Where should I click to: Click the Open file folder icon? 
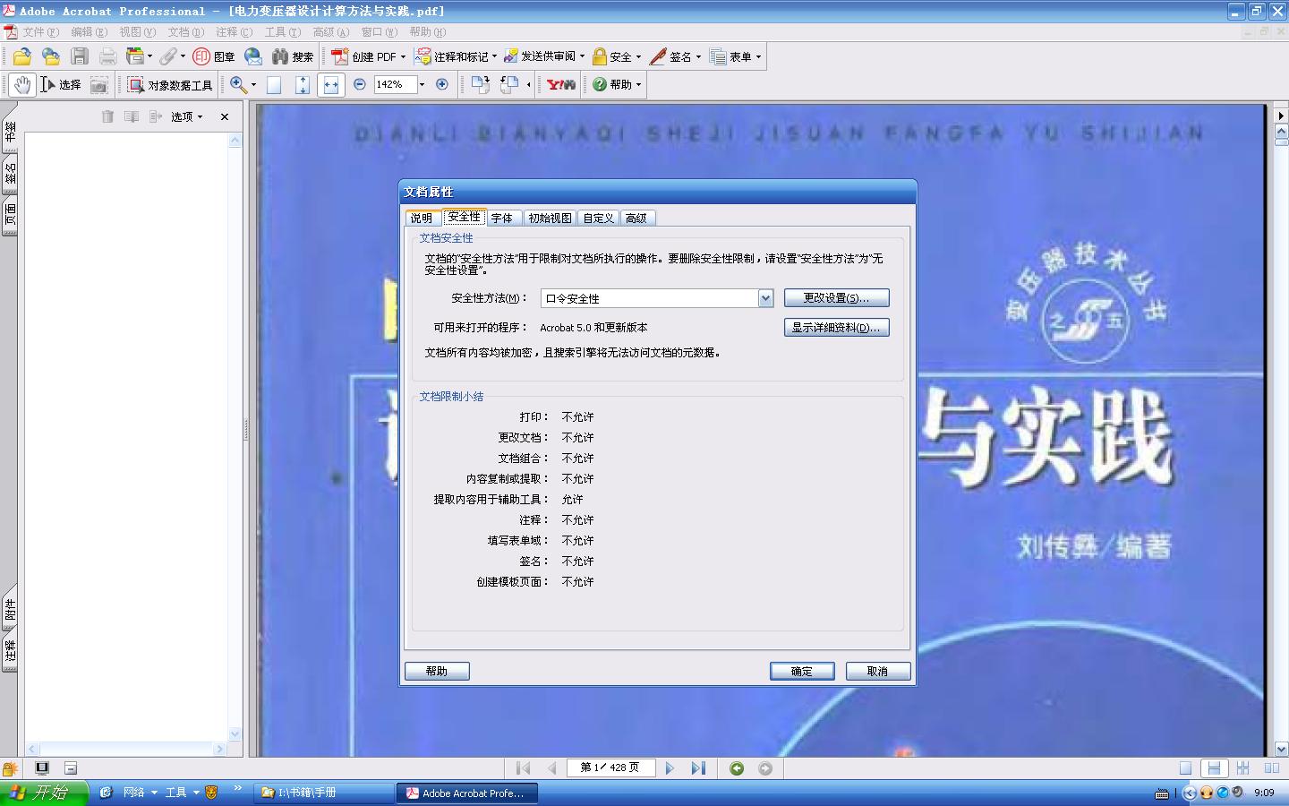point(21,56)
